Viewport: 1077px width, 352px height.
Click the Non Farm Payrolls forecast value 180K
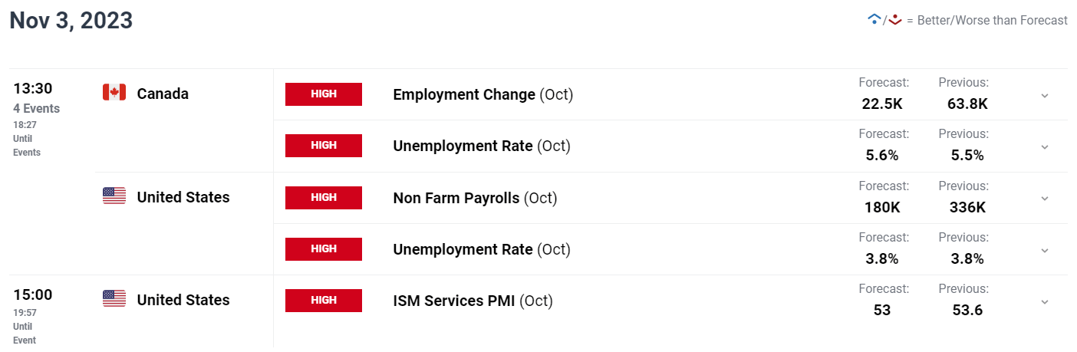pyautogui.click(x=882, y=207)
